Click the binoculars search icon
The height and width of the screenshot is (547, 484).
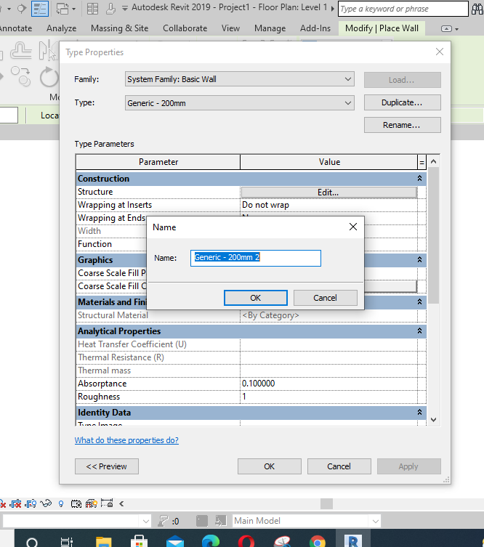[477, 9]
